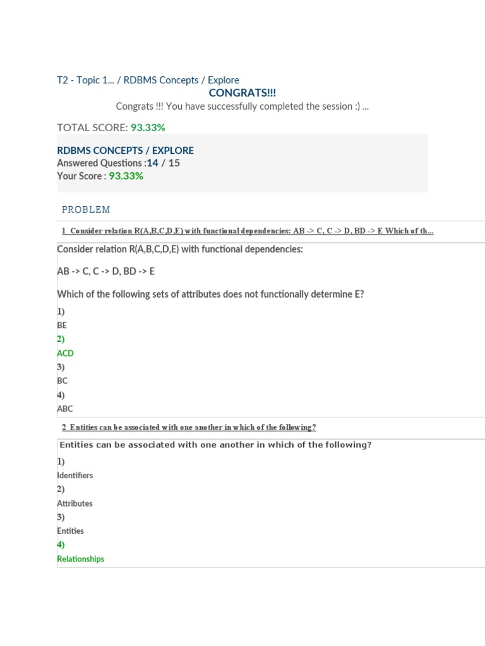The image size is (485, 646).
Task: Collapse problem 2 header about entities association
Action: [x=189, y=427]
